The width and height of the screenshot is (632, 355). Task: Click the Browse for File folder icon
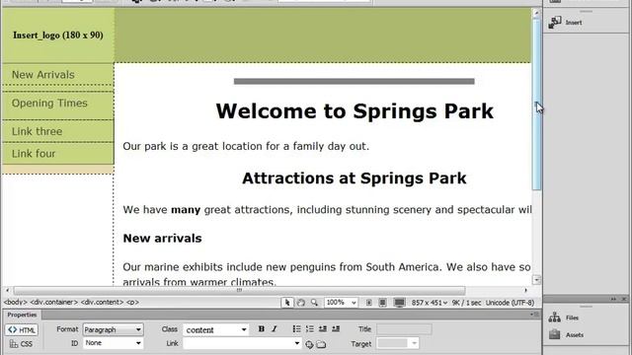pyautogui.click(x=321, y=344)
